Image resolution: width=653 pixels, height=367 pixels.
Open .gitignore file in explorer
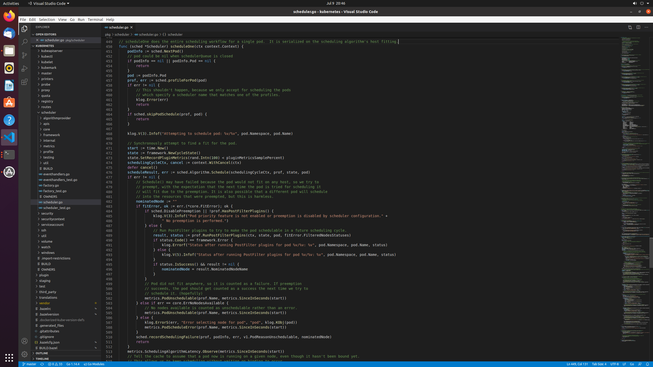pos(66,337)
